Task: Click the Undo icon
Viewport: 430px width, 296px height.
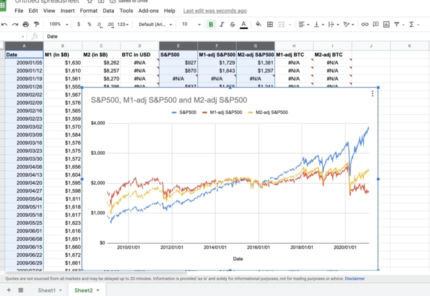Action: tap(4, 24)
